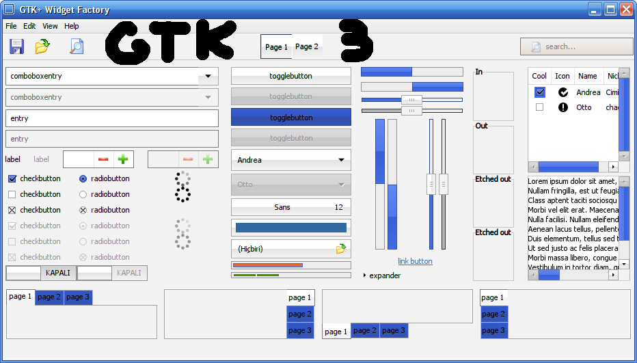Open the (Hiçbiri) file chooser button

pyautogui.click(x=291, y=249)
